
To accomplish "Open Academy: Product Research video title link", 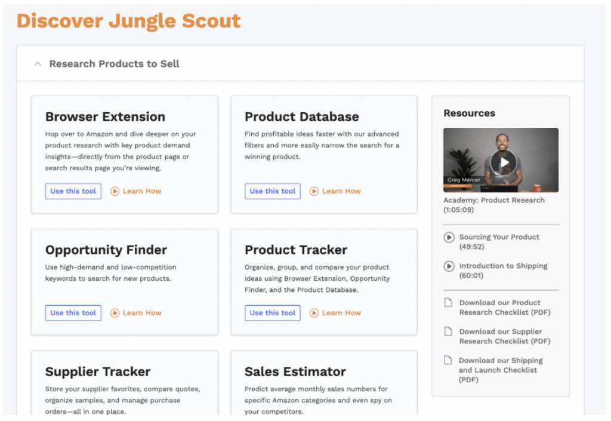I will tap(494, 205).
